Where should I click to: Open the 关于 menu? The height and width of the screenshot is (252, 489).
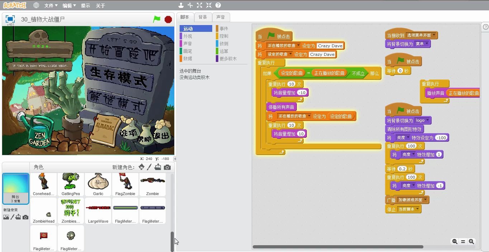[x=100, y=6]
